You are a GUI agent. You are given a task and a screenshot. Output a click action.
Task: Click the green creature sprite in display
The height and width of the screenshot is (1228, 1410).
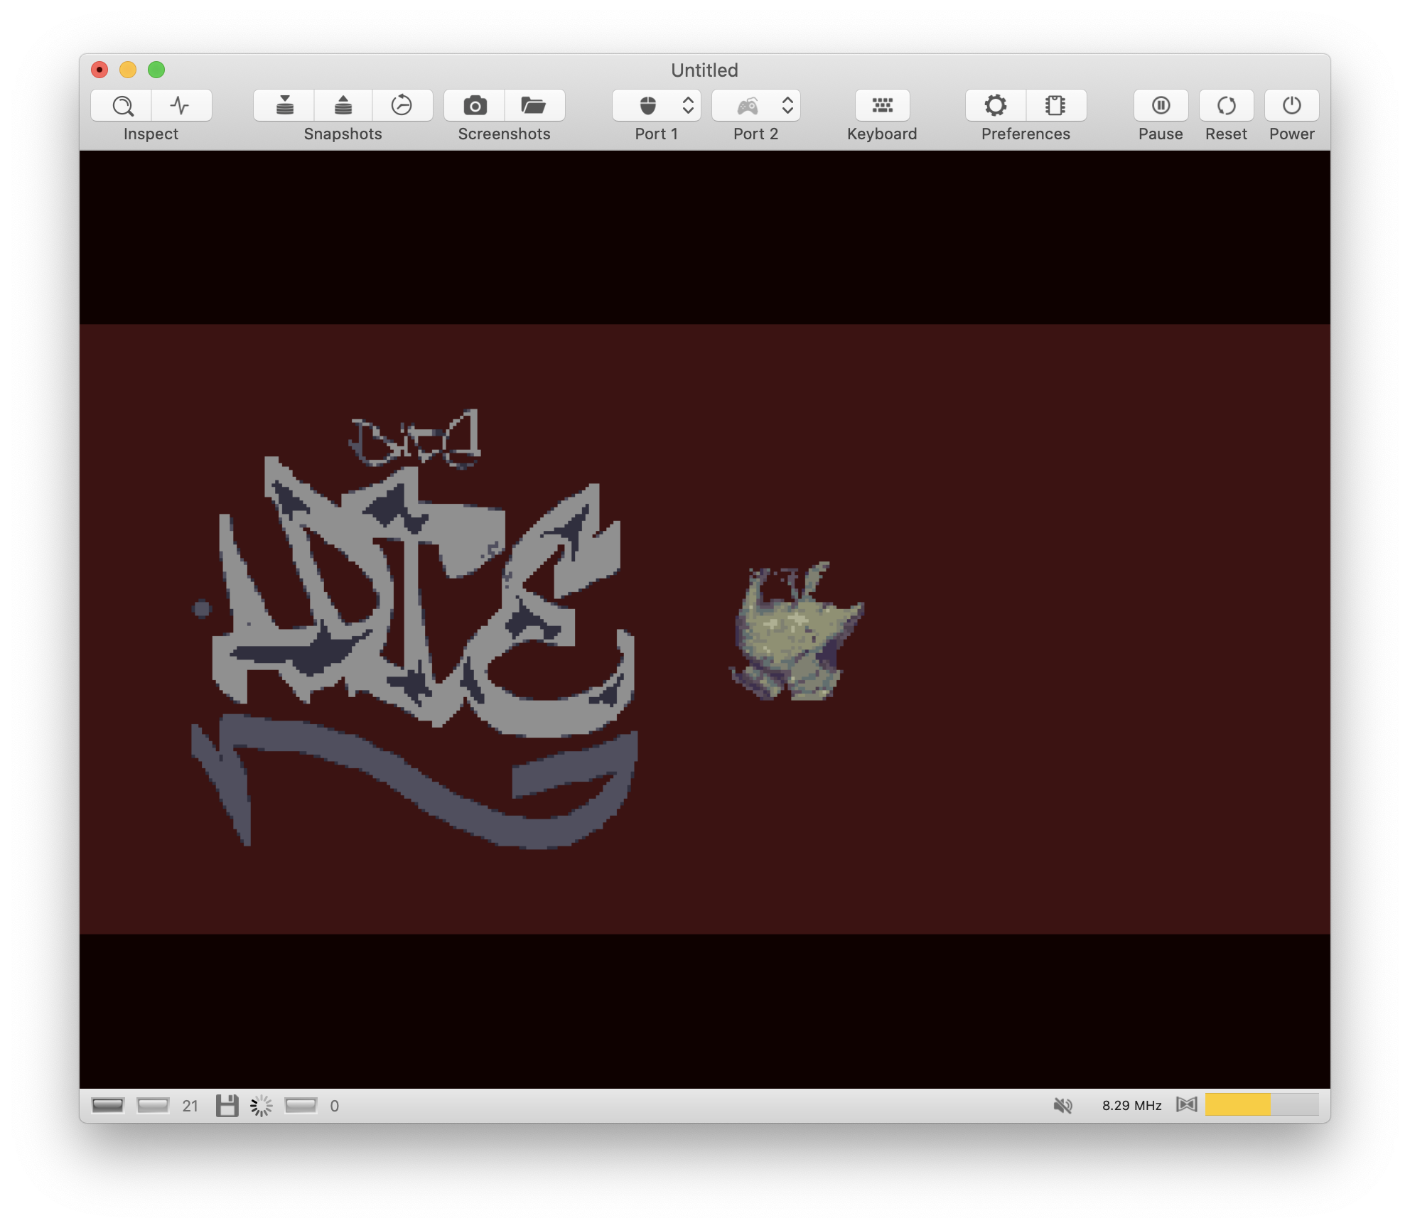click(x=797, y=631)
